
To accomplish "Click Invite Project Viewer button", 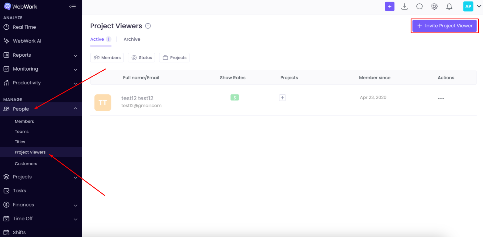I will 444,26.
